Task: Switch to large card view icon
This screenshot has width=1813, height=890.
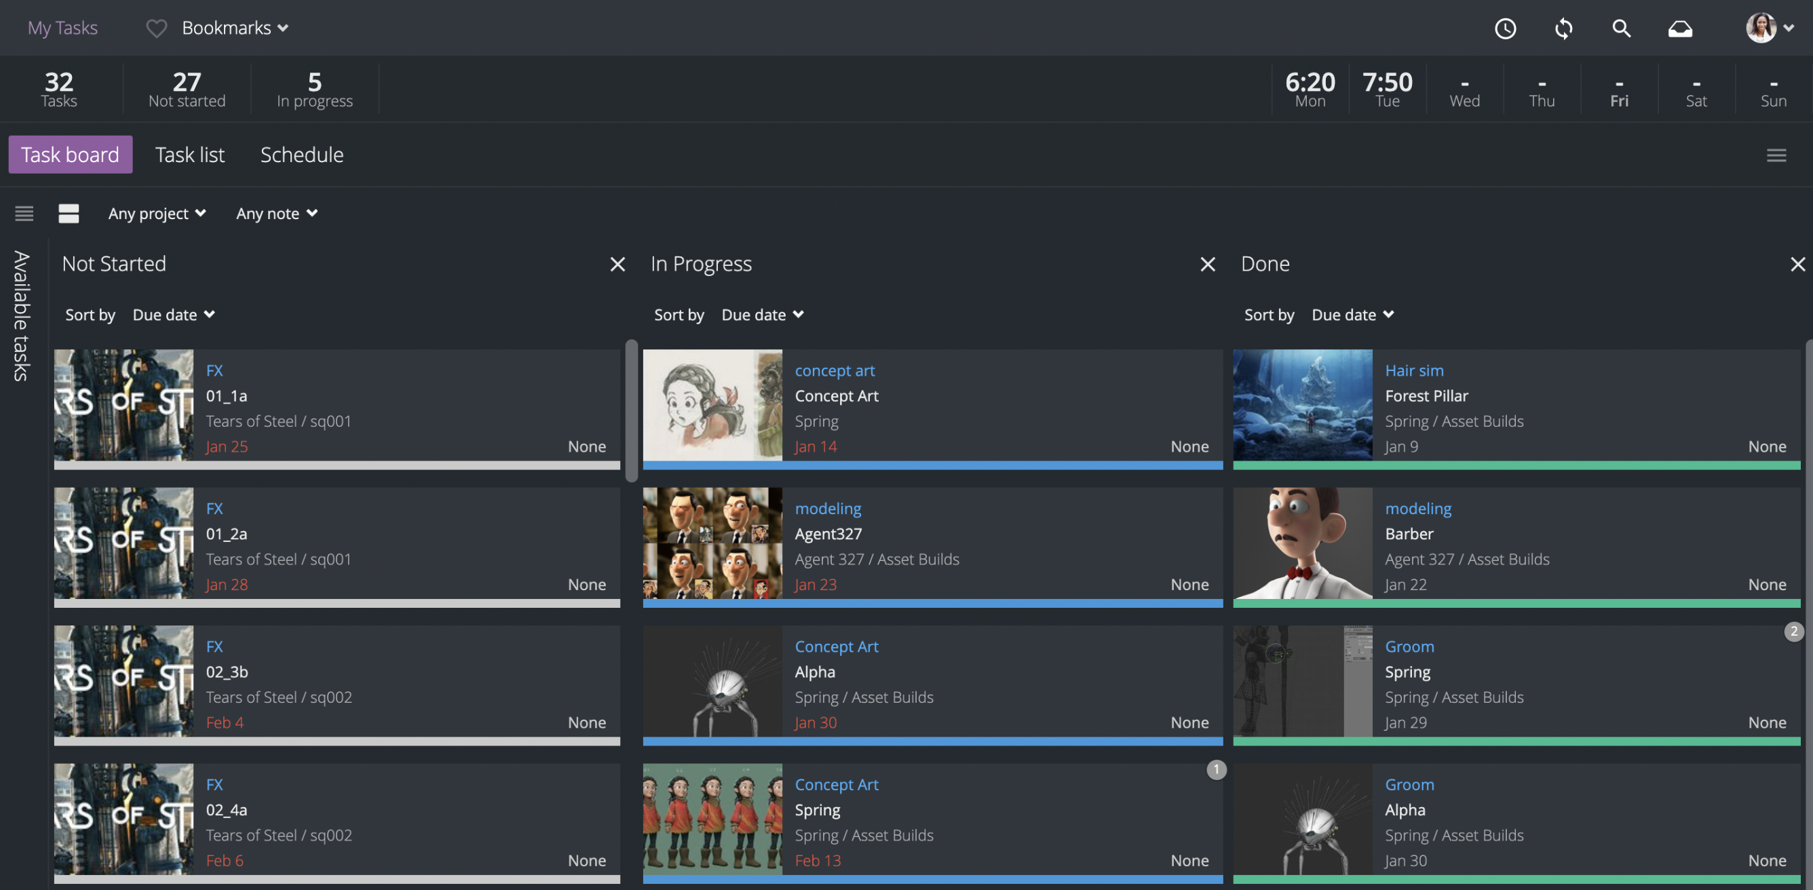Action: pos(69,213)
